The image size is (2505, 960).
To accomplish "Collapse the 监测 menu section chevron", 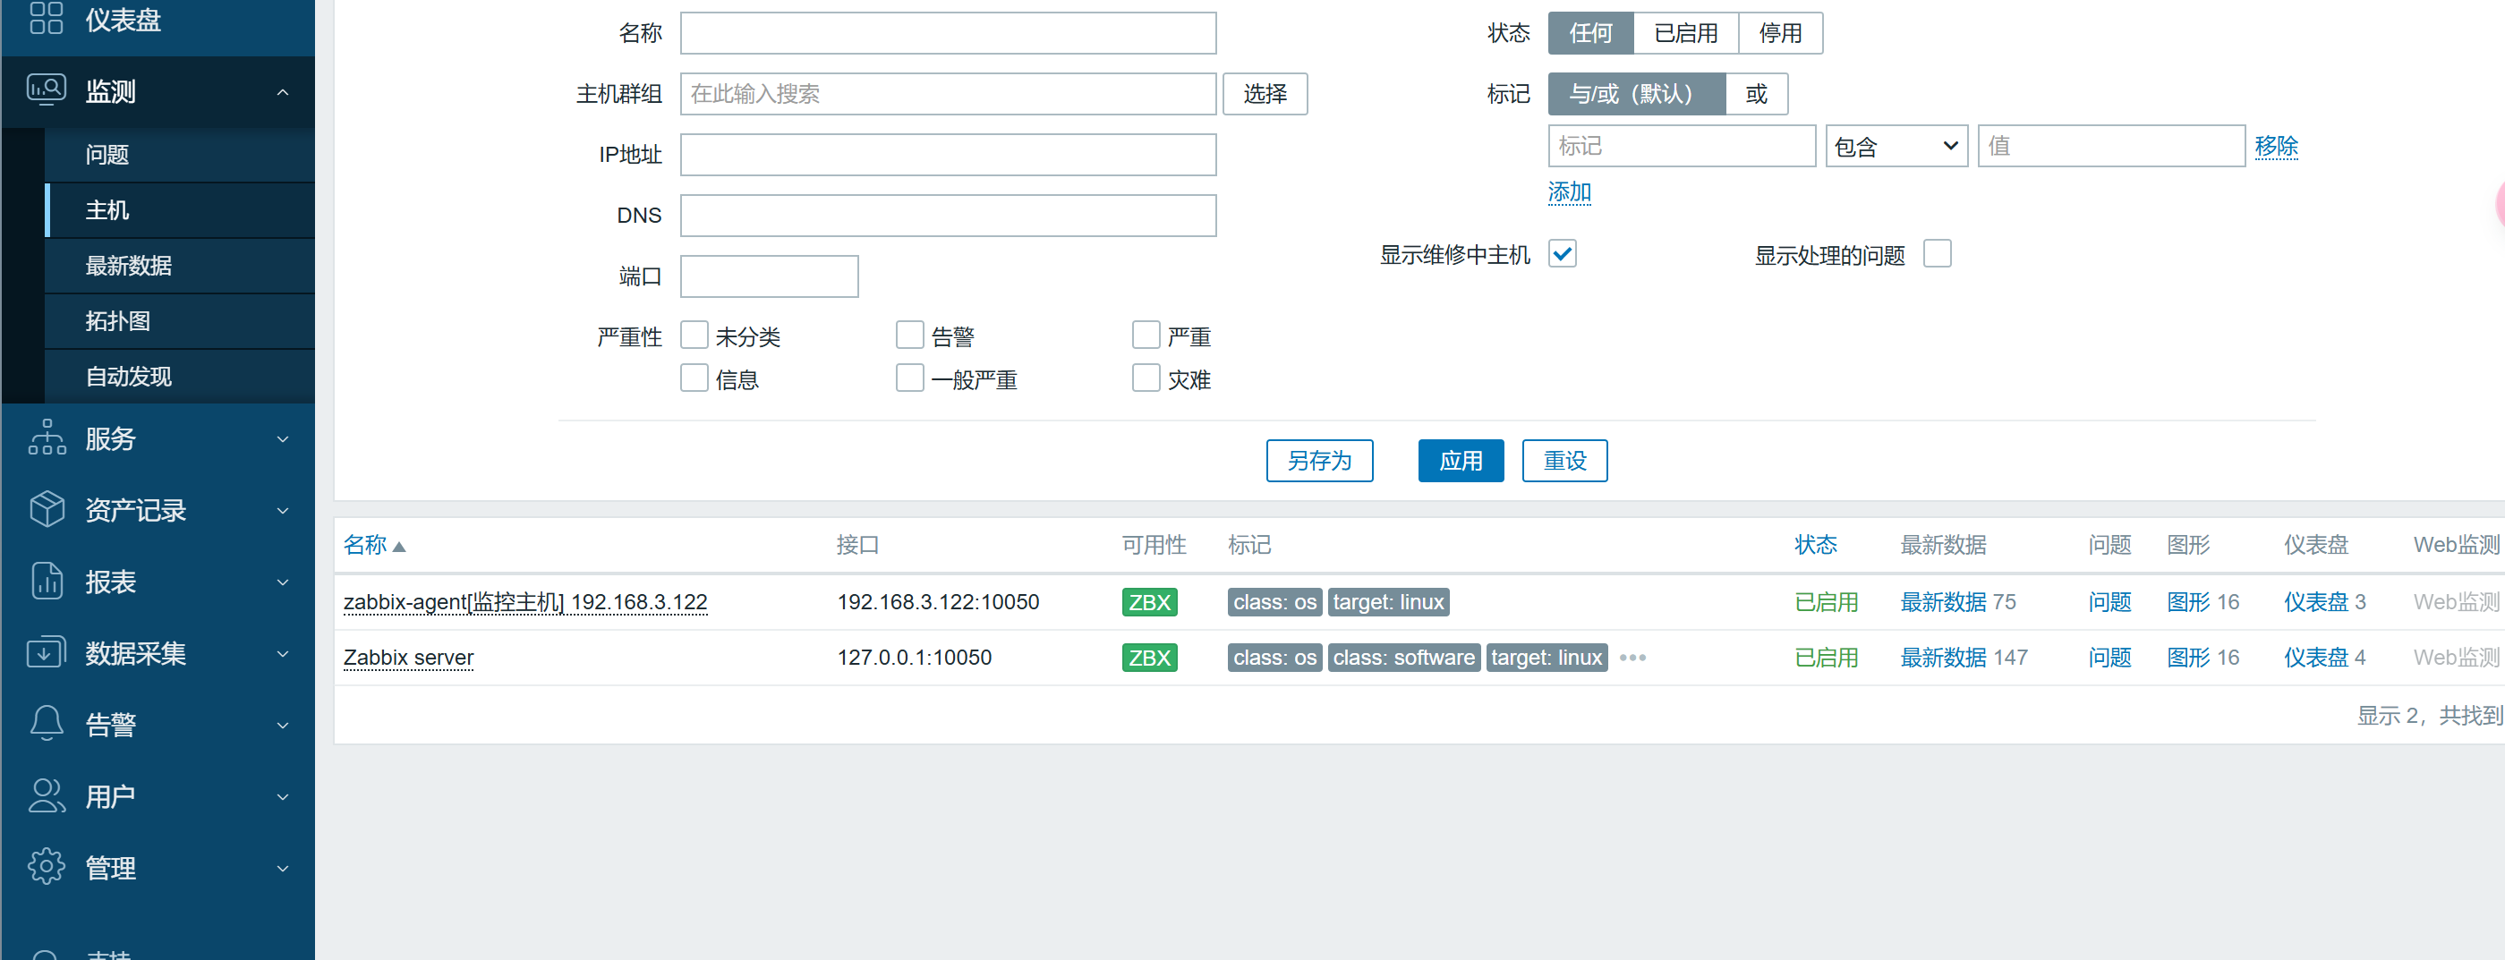I will [283, 92].
